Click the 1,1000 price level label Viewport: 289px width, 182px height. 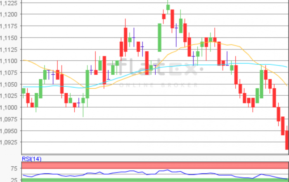point(9,108)
